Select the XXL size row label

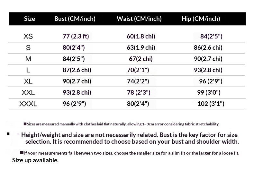[x=28, y=93]
